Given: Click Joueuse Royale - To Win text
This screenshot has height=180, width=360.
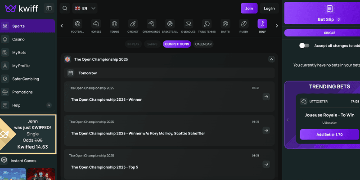Looking at the screenshot, I should tap(329, 115).
